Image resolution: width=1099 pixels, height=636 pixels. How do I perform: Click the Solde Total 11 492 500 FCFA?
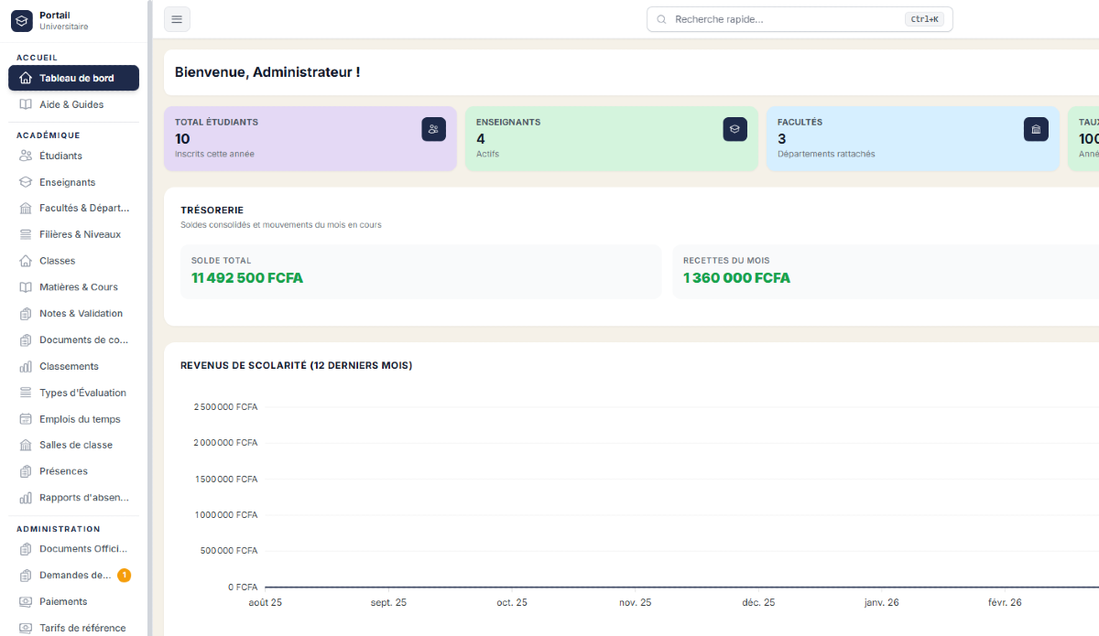247,277
